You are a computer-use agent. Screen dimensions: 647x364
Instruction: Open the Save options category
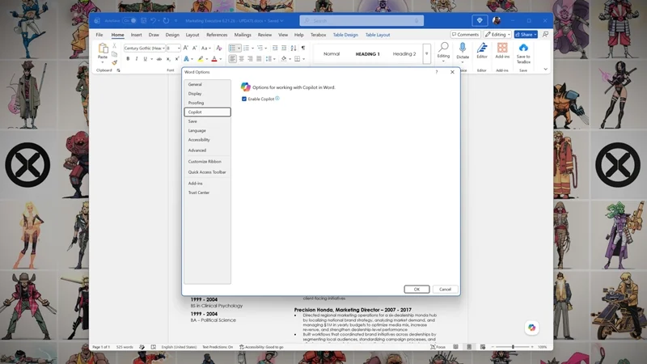tap(207, 121)
